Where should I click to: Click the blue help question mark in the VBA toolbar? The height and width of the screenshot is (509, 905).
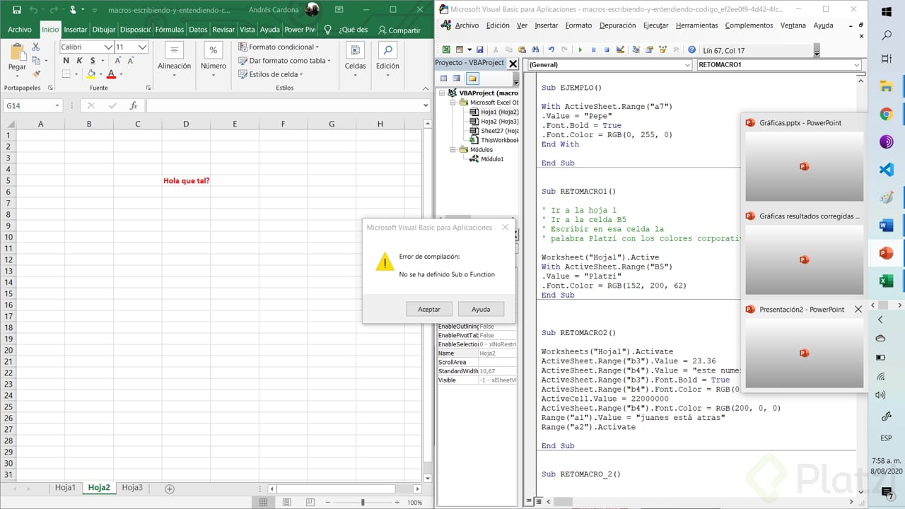pos(691,50)
